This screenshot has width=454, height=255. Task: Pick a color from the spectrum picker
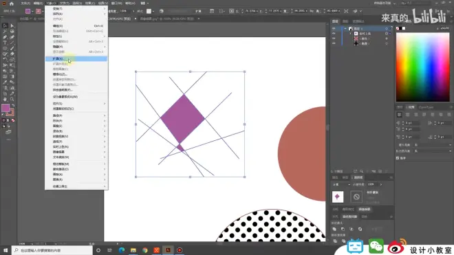pos(423,67)
